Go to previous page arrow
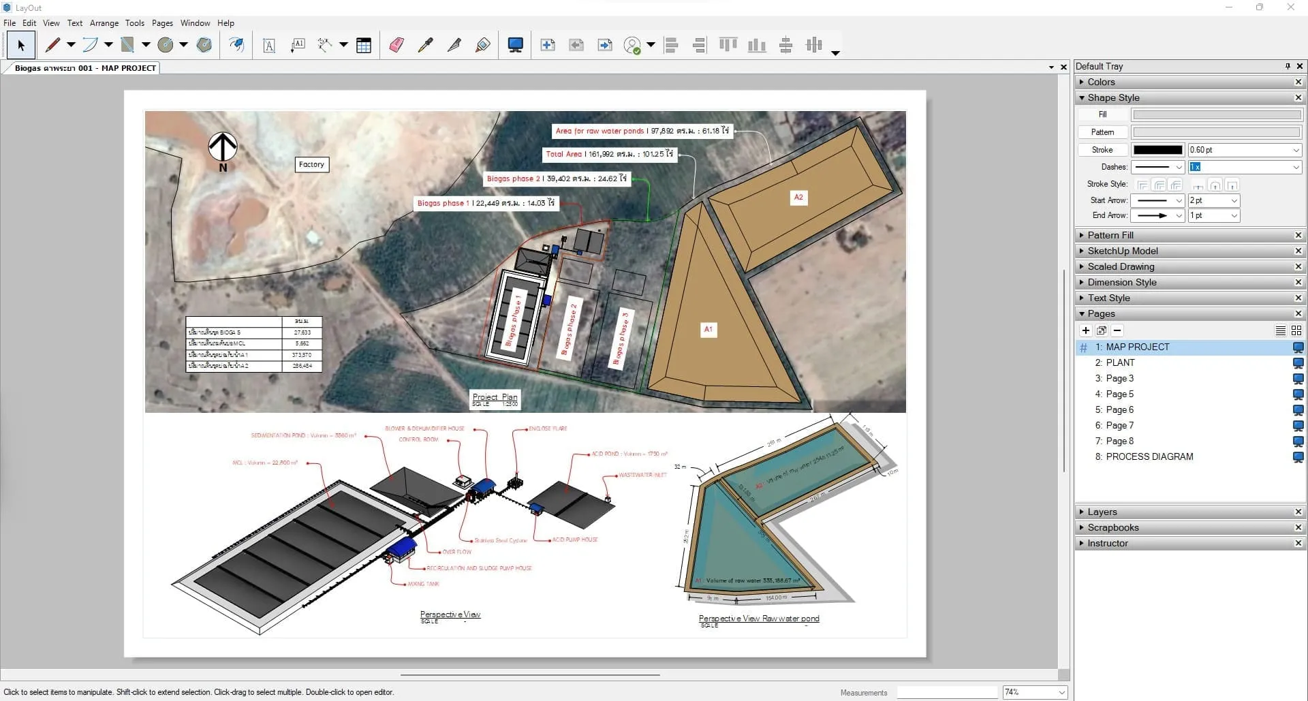This screenshot has width=1308, height=701. tap(576, 45)
